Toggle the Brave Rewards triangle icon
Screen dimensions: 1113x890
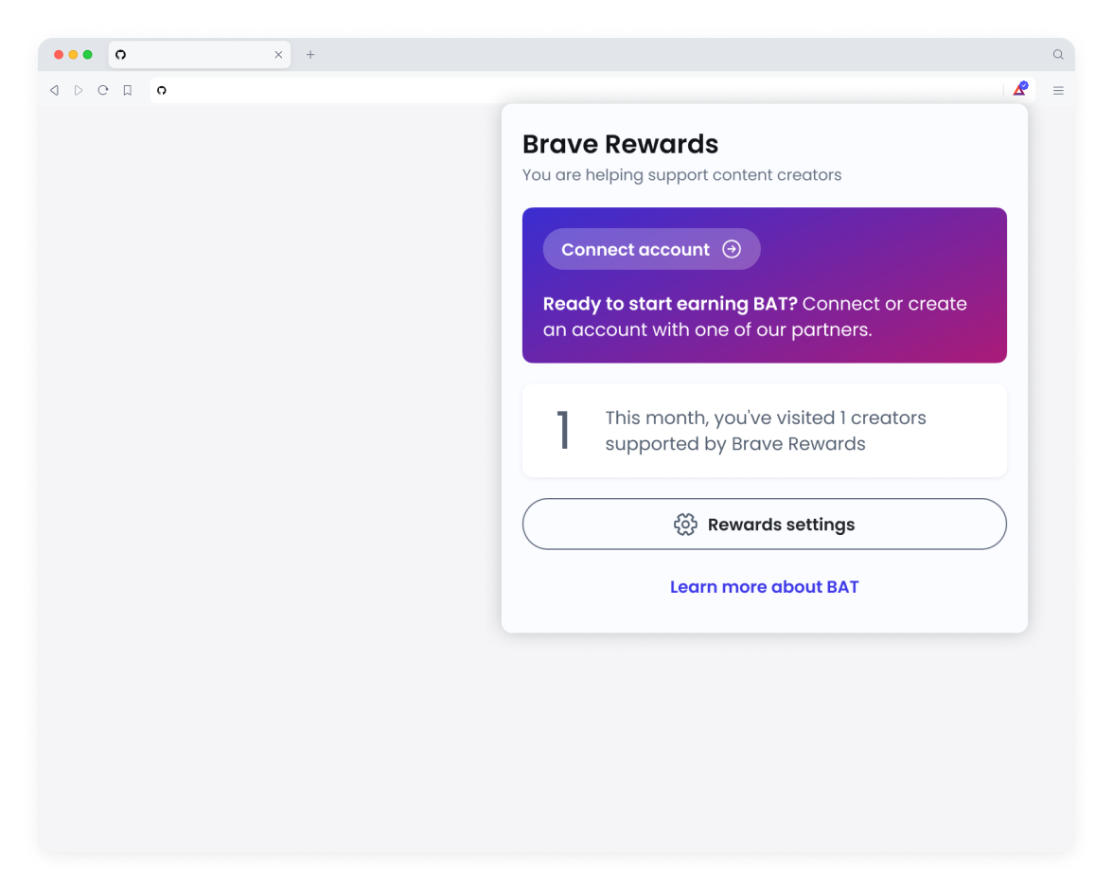tap(1020, 90)
